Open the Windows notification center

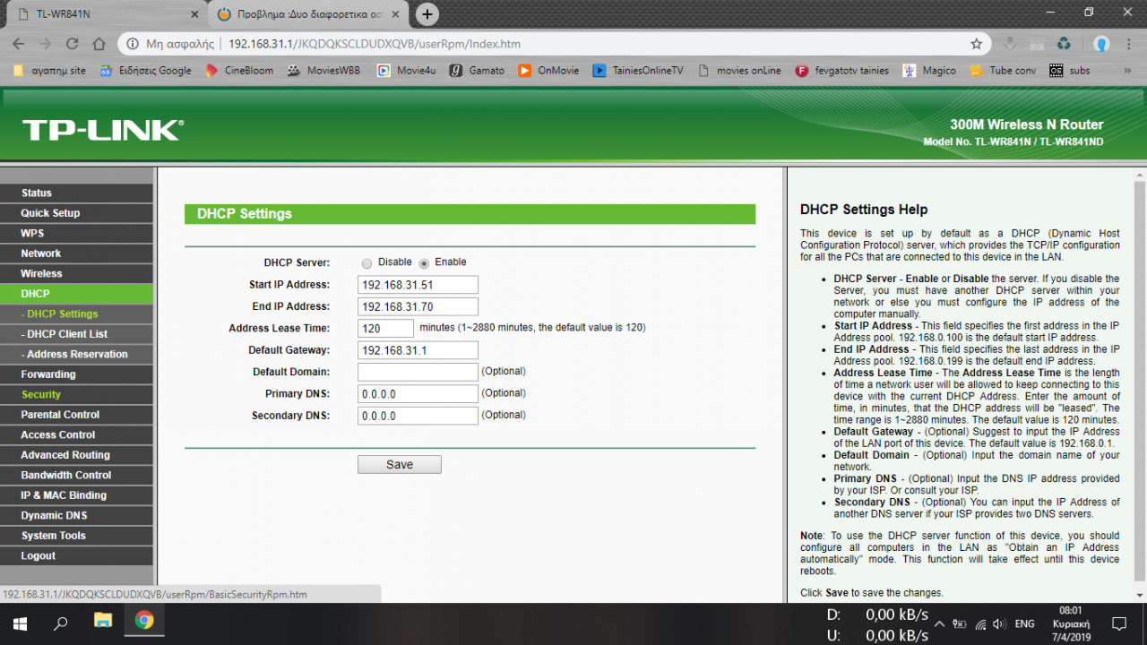[1119, 623]
